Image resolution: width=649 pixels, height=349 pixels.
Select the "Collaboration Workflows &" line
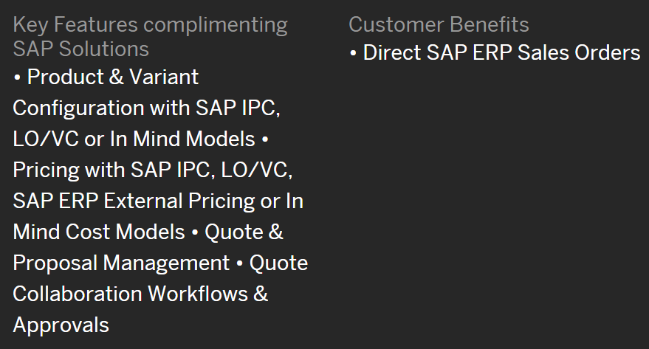(x=140, y=294)
